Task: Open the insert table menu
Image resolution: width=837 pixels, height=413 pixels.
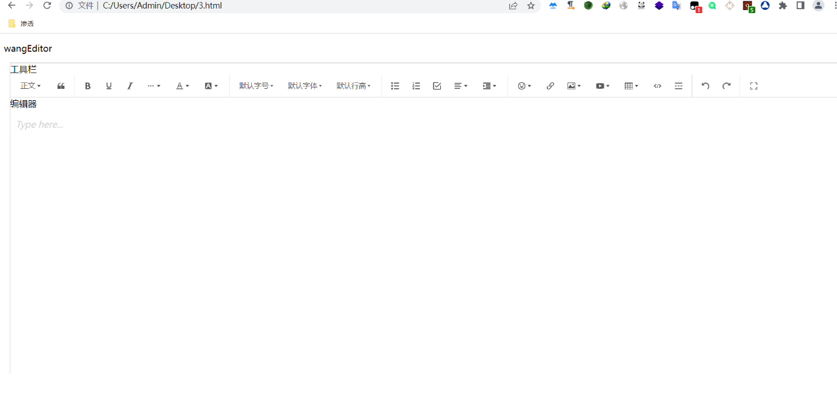Action: (631, 86)
